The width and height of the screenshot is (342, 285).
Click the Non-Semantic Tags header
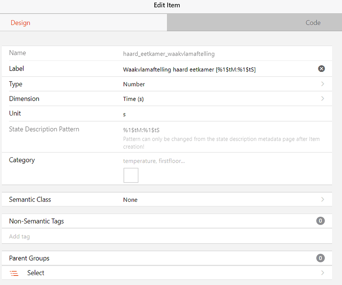[36, 221]
